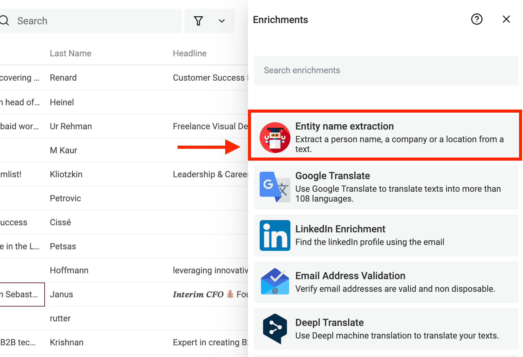Click the magnifier icon in search bar
The height and width of the screenshot is (357, 523).
tap(4, 21)
